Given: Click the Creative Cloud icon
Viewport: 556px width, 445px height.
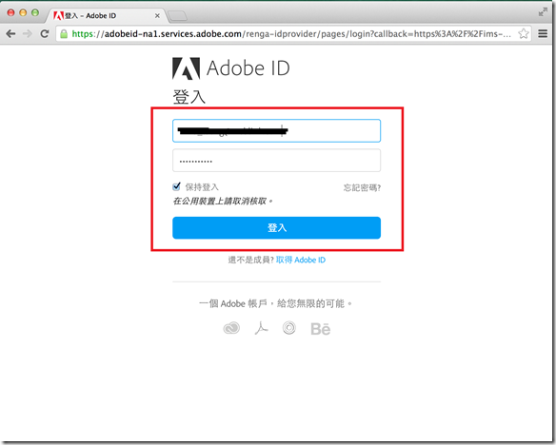Looking at the screenshot, I should 231,328.
